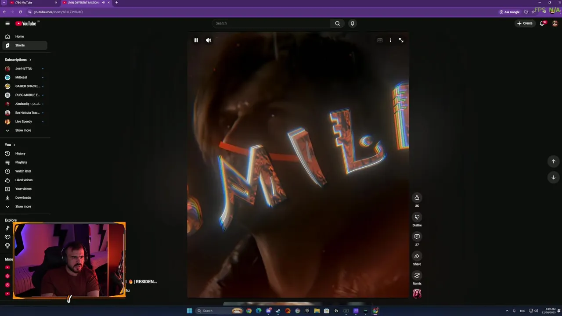Click inside the YouTube search field
Screen dimensions: 562x316
click(271, 23)
